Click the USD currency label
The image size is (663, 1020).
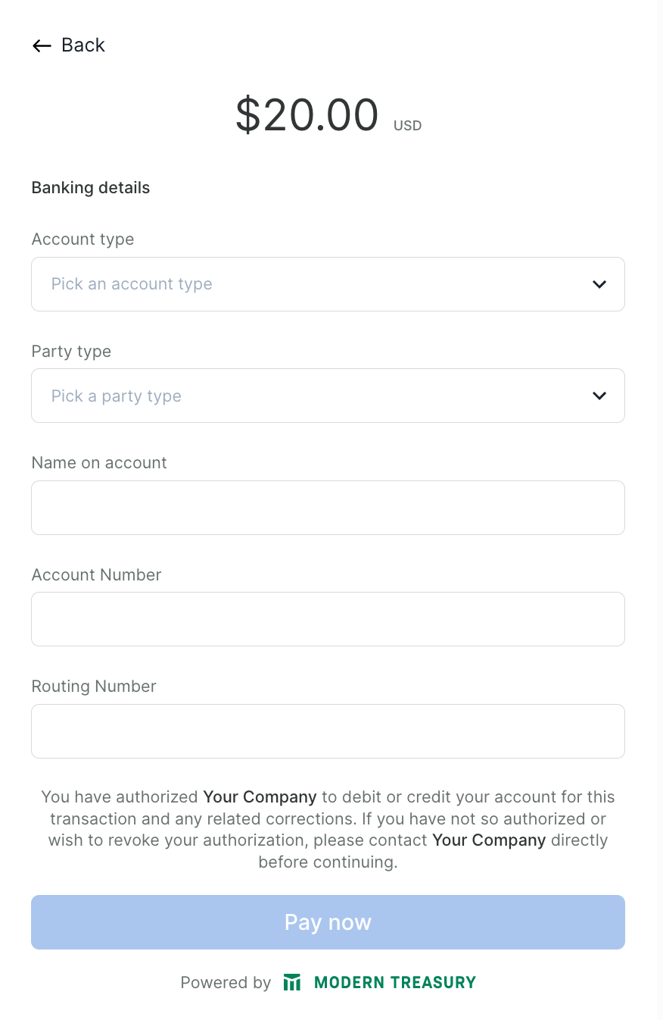407,125
